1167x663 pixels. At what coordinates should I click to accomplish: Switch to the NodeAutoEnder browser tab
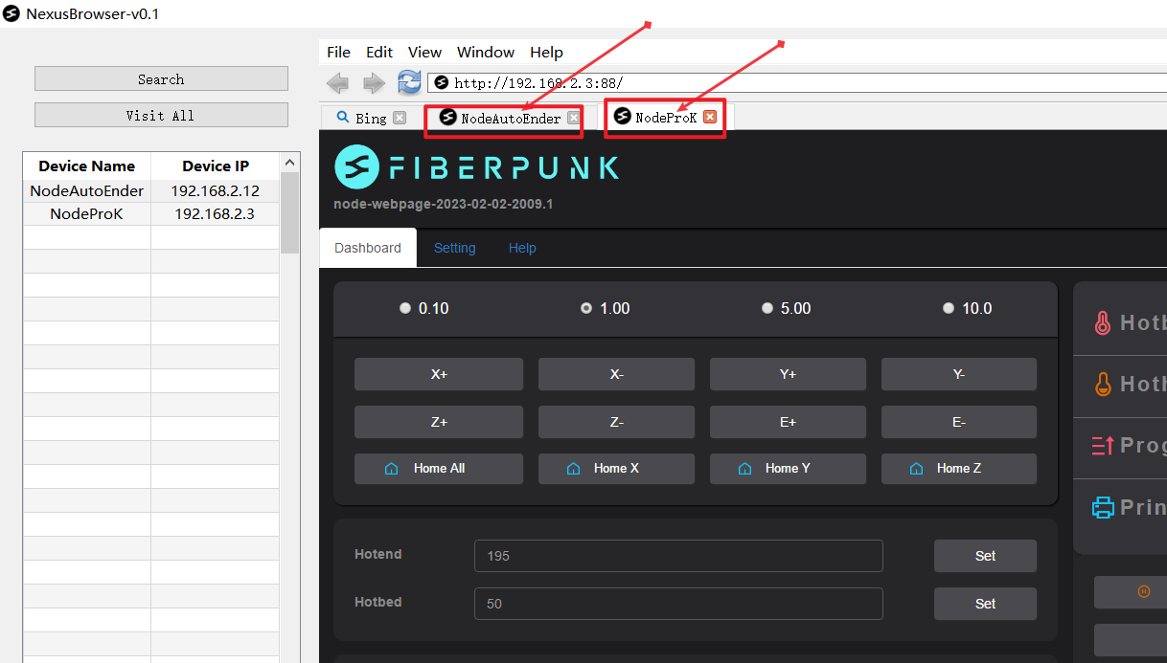[x=510, y=119]
